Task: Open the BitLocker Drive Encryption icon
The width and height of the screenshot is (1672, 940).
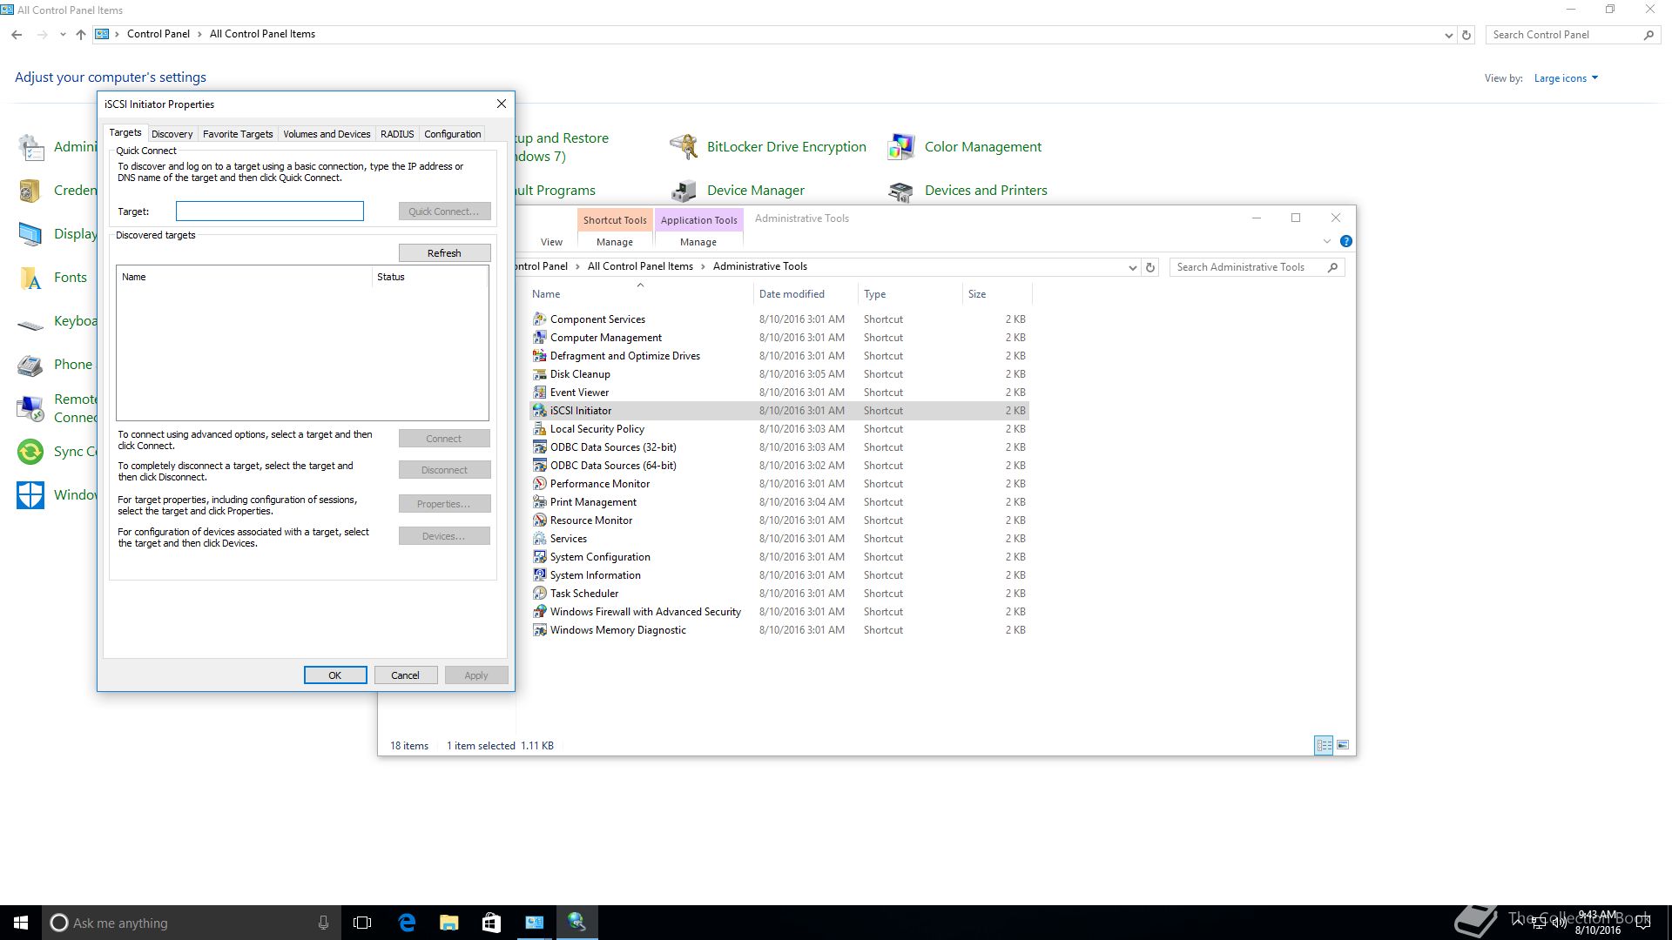Action: 684,146
